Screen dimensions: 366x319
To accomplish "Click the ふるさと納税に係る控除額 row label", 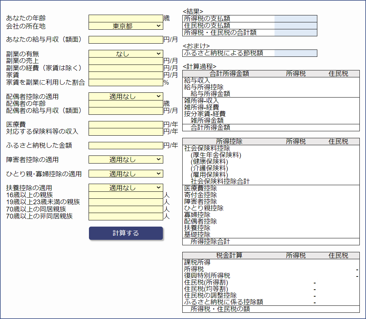I will [x=223, y=302].
